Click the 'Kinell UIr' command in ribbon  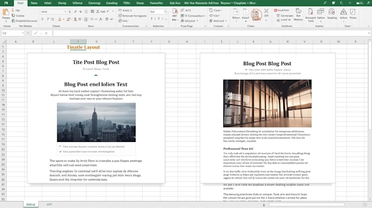click(x=284, y=20)
